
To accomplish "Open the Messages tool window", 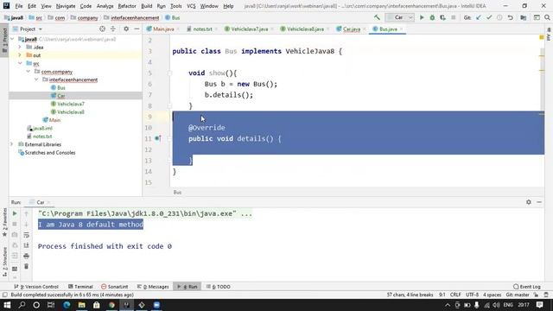I will (153, 287).
